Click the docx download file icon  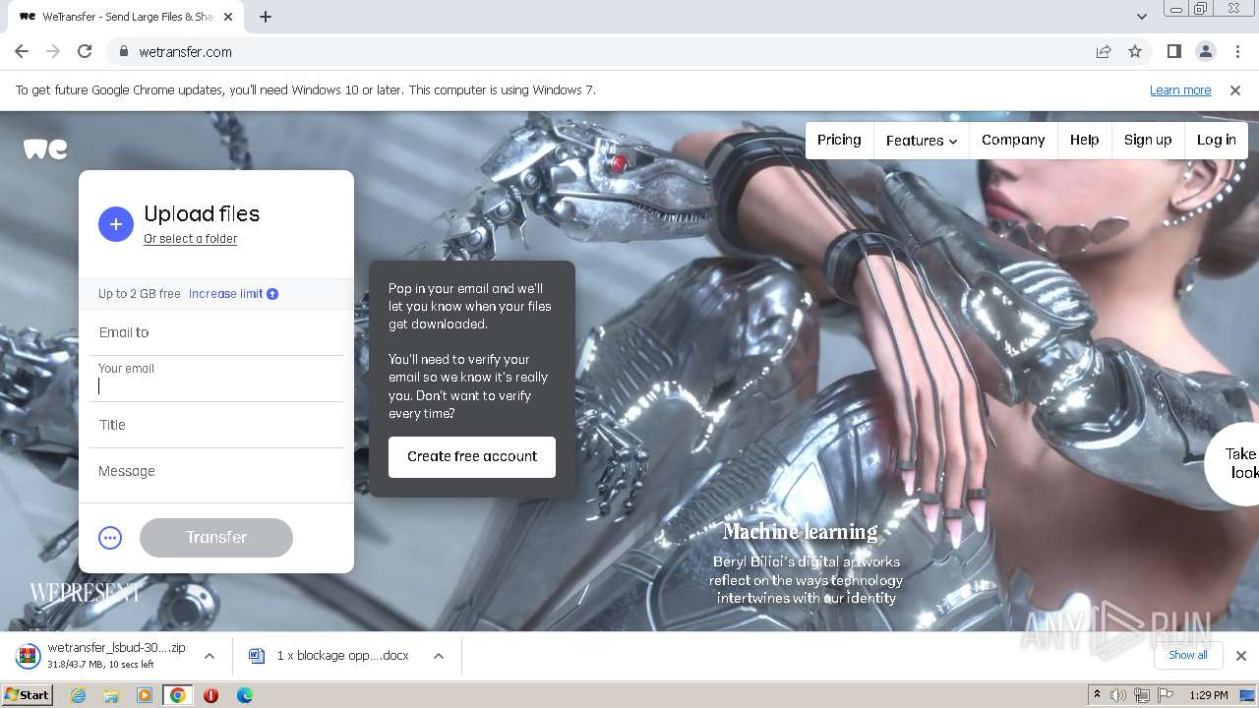click(257, 656)
